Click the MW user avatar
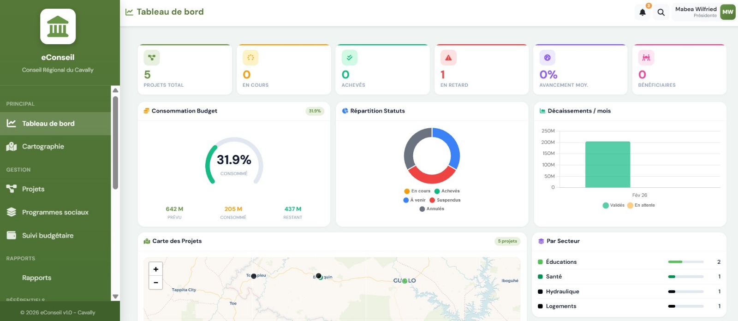Screen dimensions: 738x321 tap(727, 12)
